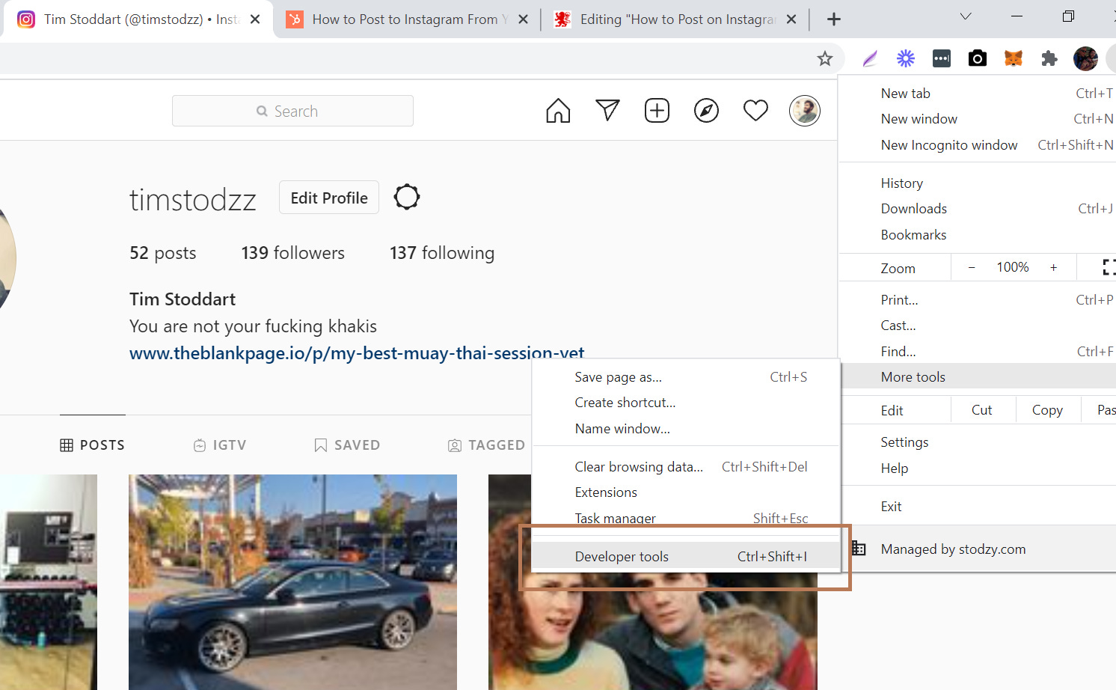Select the SAVED profile tab
The height and width of the screenshot is (690, 1116).
[x=348, y=445]
